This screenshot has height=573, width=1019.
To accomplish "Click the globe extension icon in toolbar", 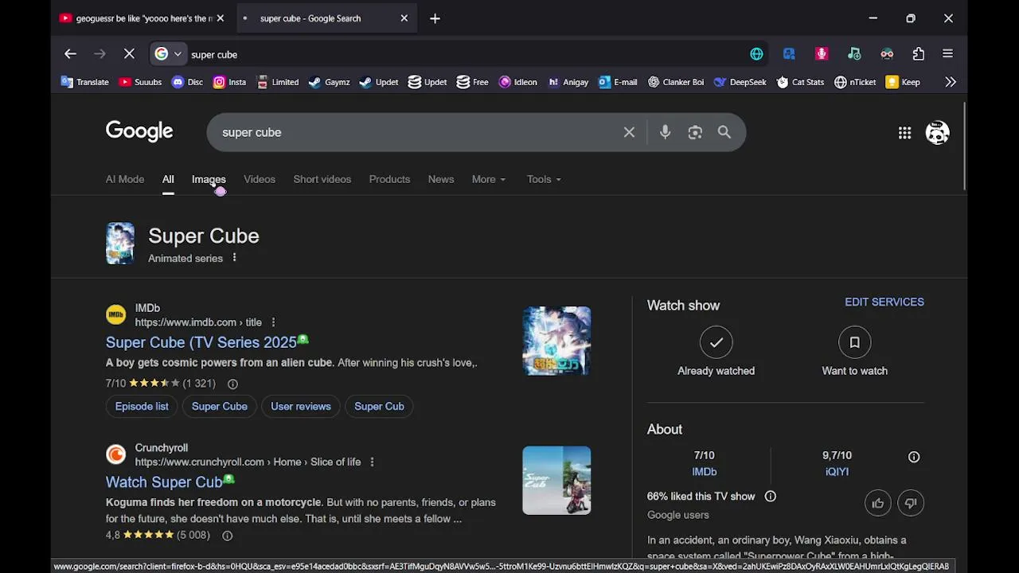I will pos(756,54).
